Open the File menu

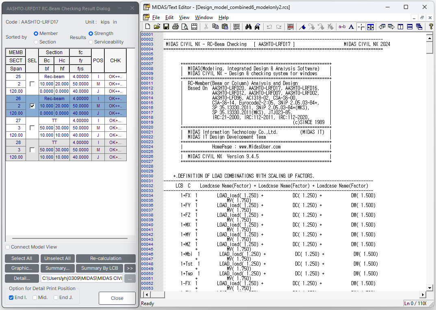click(156, 17)
